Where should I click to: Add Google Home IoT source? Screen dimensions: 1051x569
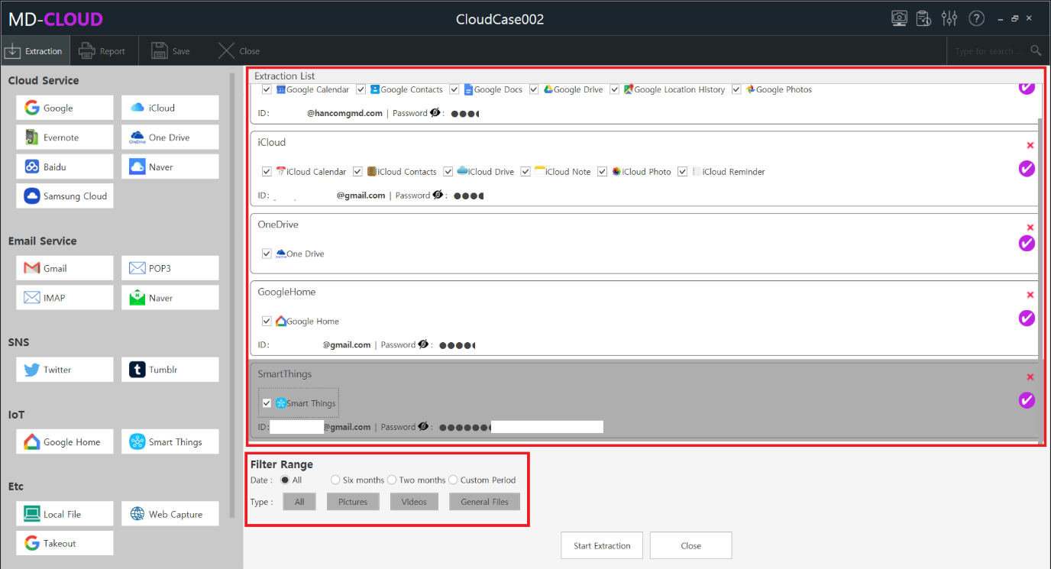point(65,441)
